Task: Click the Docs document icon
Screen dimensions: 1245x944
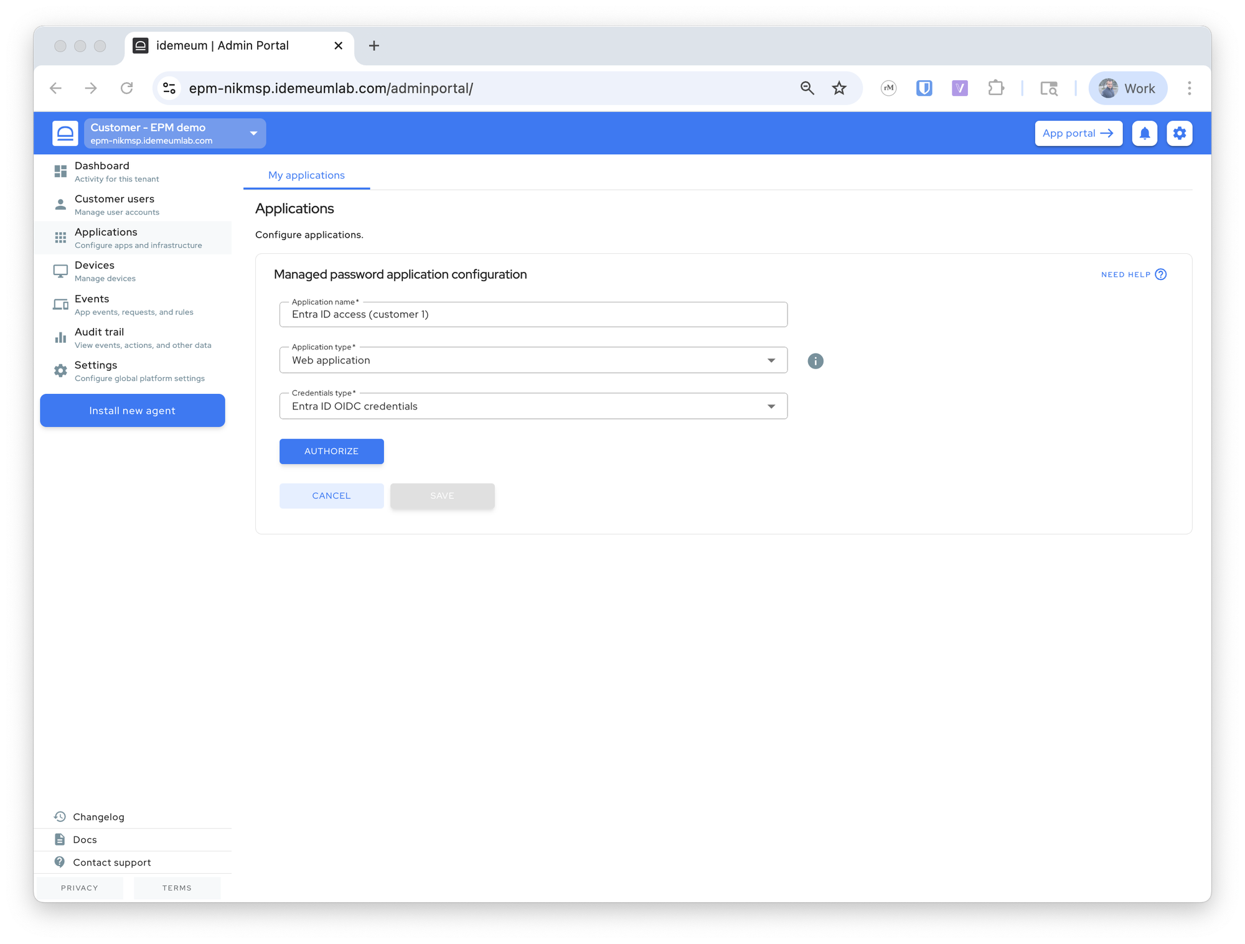Action: point(60,839)
